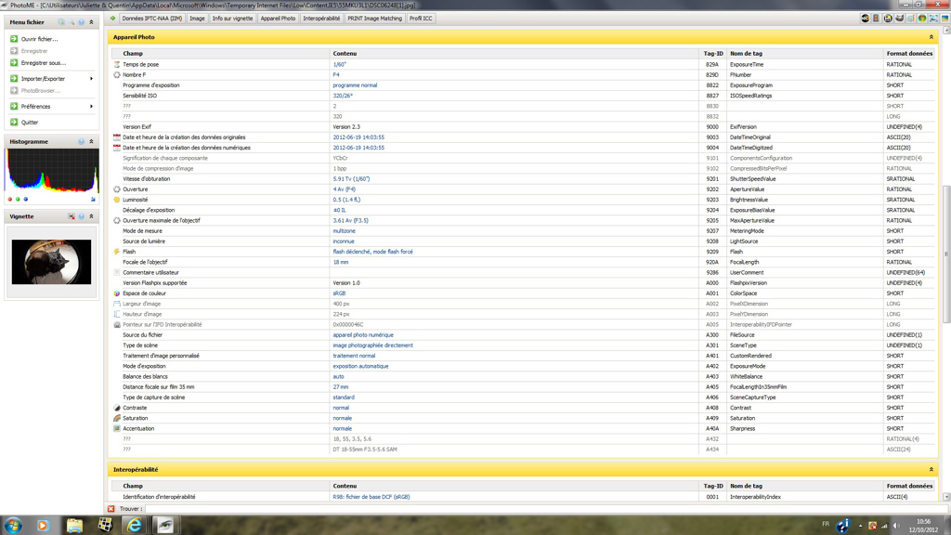Click Ouvrir fichier... in Menu fichier

coord(39,39)
